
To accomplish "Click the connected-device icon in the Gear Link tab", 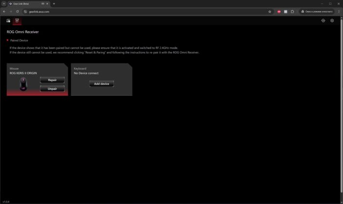I will click(x=43, y=4).
